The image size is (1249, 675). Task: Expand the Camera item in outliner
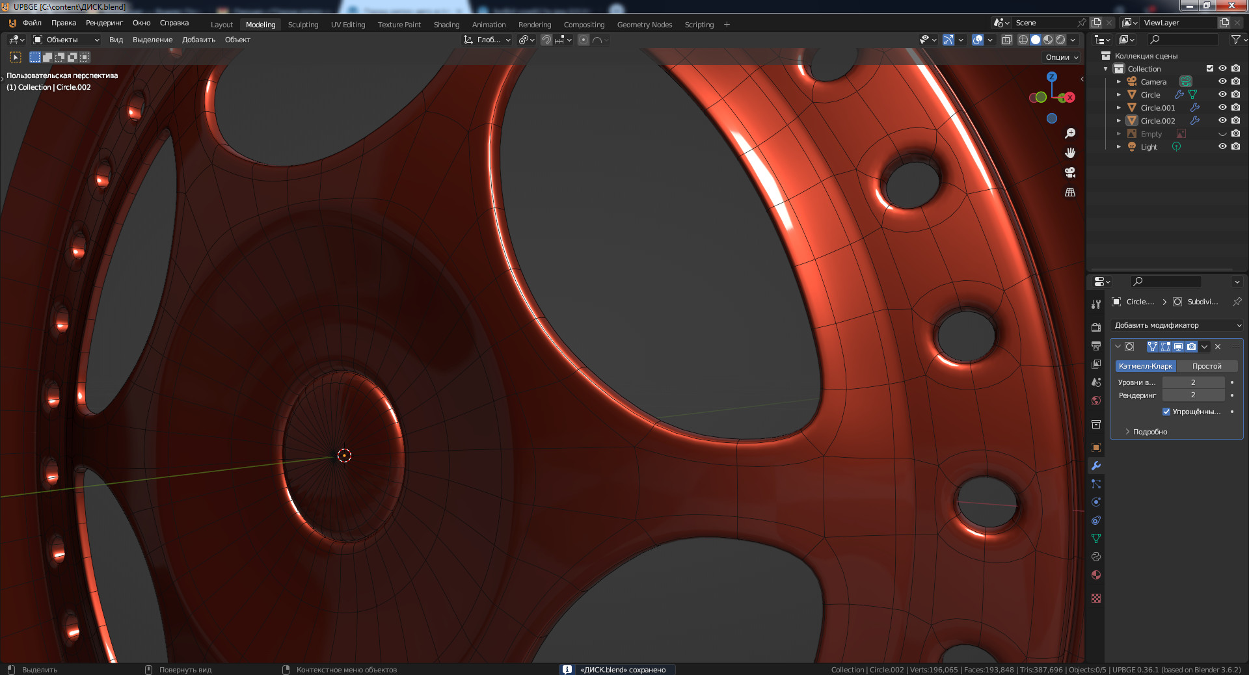1119,82
